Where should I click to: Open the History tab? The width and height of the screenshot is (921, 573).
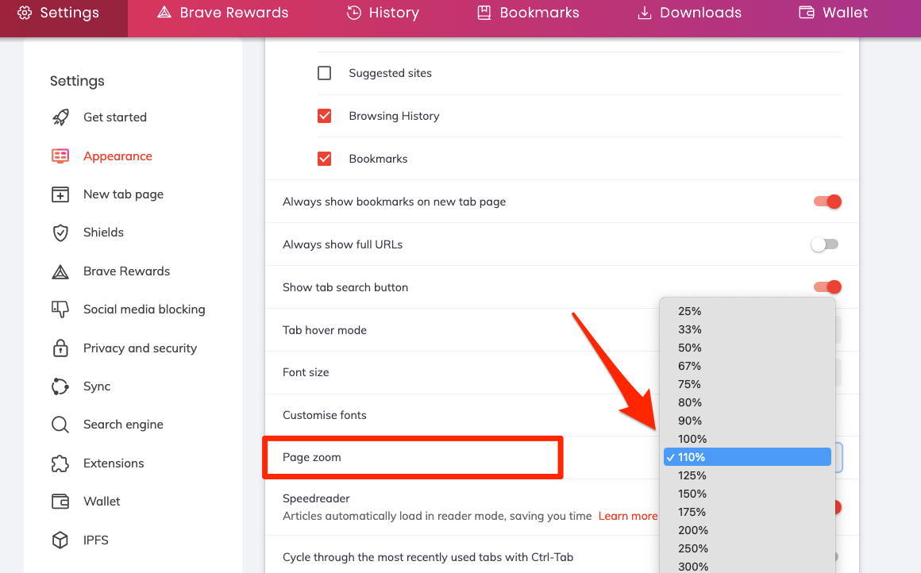pyautogui.click(x=394, y=13)
